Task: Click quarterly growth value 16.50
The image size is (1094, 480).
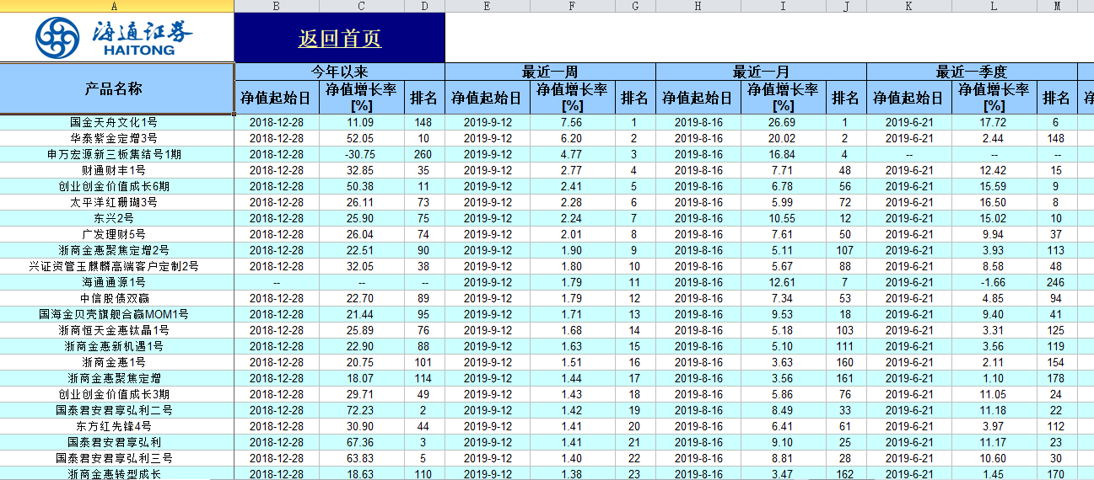Action: (x=994, y=202)
